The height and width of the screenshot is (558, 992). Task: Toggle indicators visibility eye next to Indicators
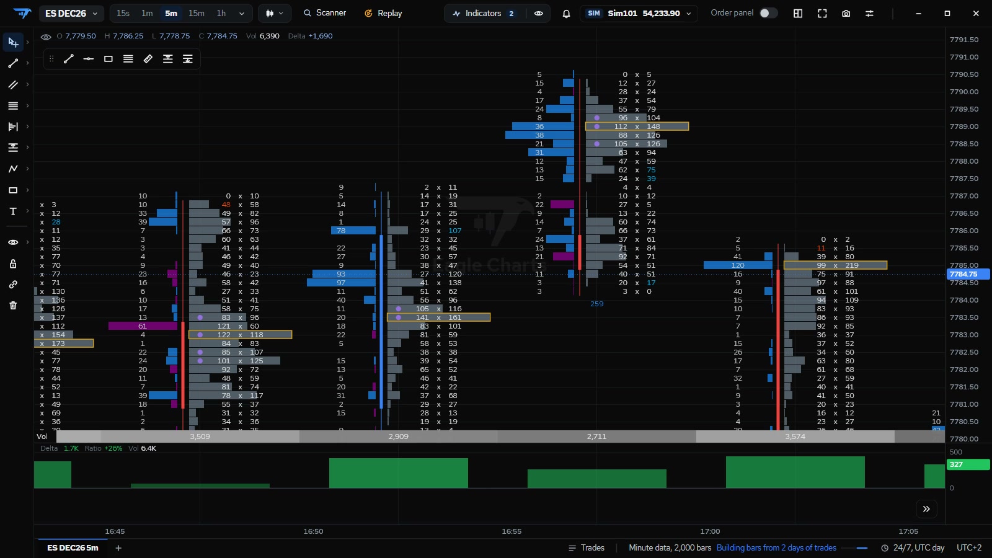coord(538,13)
